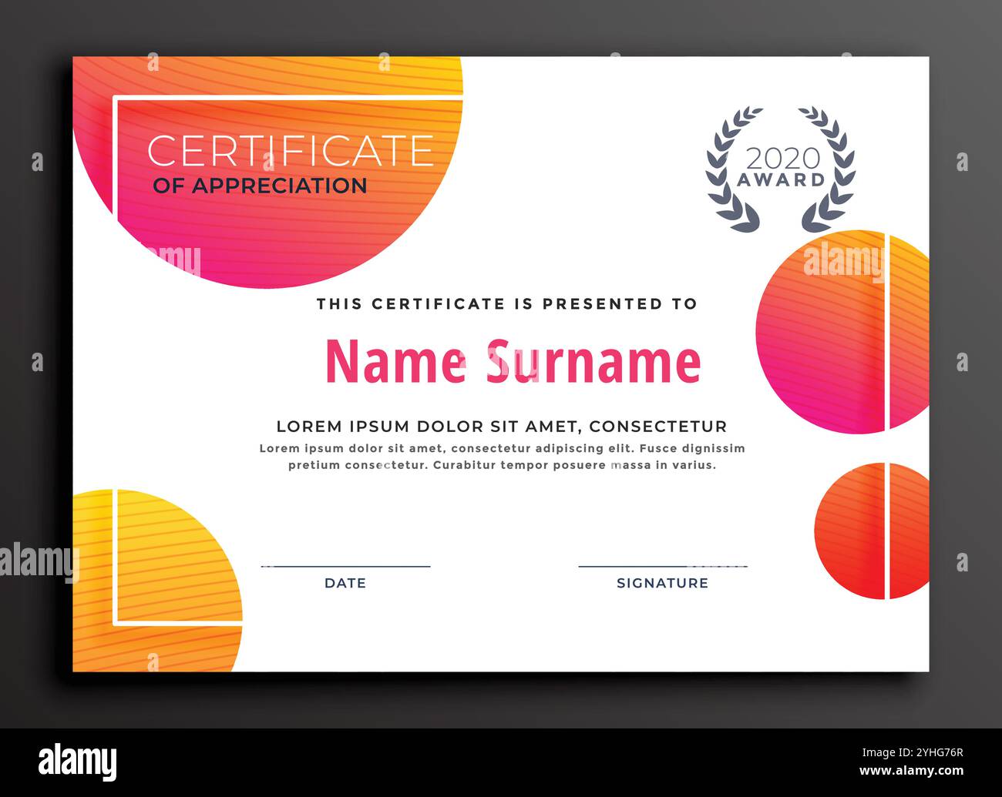Select the 'Name Surname' text
The image size is (1002, 797).
point(513,361)
